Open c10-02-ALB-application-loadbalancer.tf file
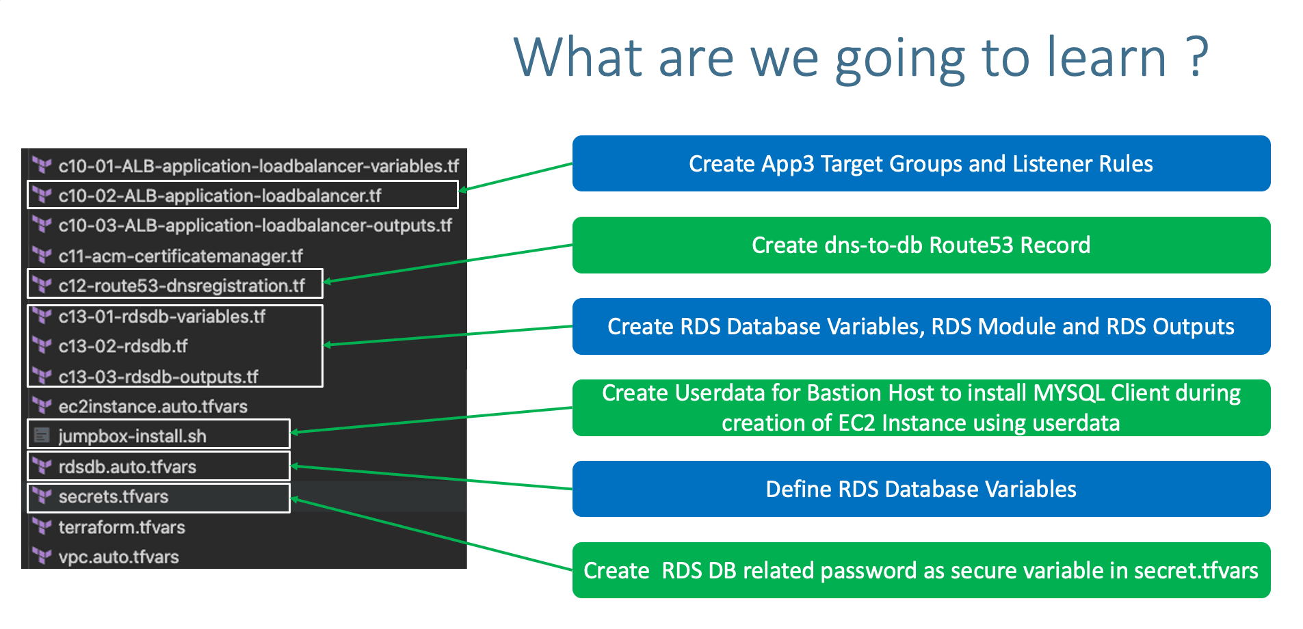This screenshot has height=629, width=1303. pyautogui.click(x=220, y=196)
